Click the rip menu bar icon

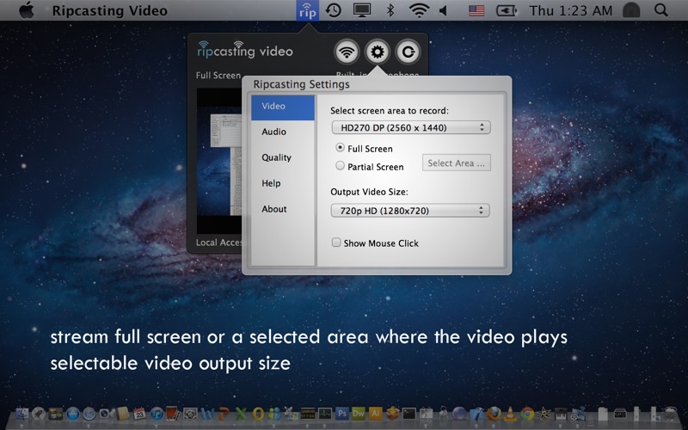click(x=308, y=10)
